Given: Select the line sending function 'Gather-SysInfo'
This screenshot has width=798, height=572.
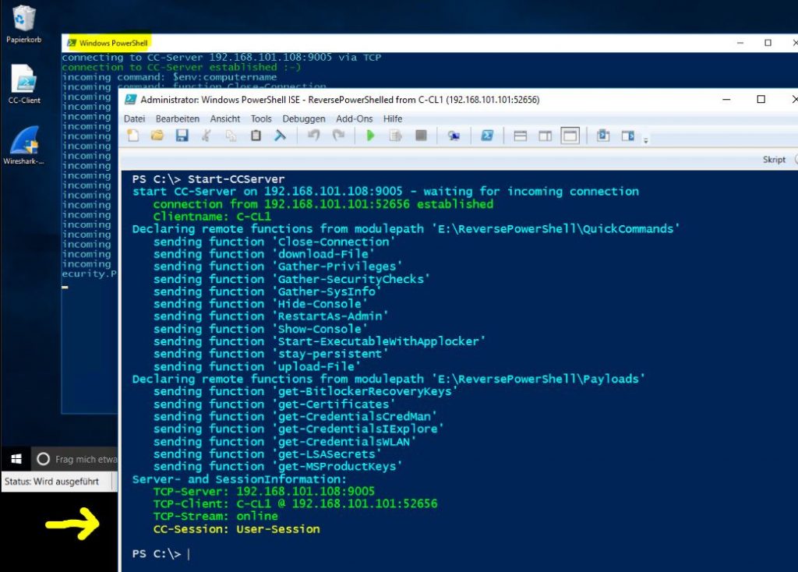Looking at the screenshot, I should [x=267, y=291].
